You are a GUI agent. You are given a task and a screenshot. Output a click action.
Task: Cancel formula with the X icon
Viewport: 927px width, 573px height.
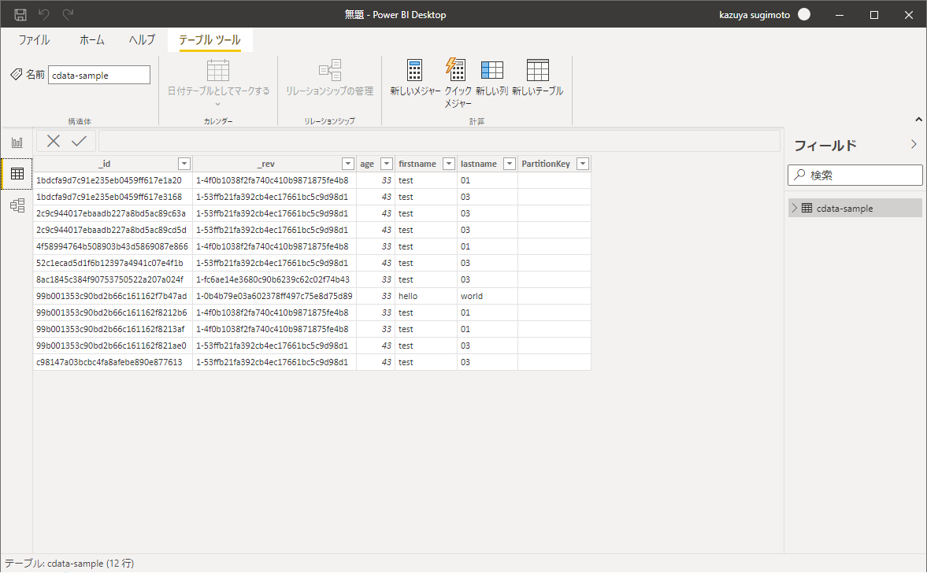pyautogui.click(x=54, y=141)
